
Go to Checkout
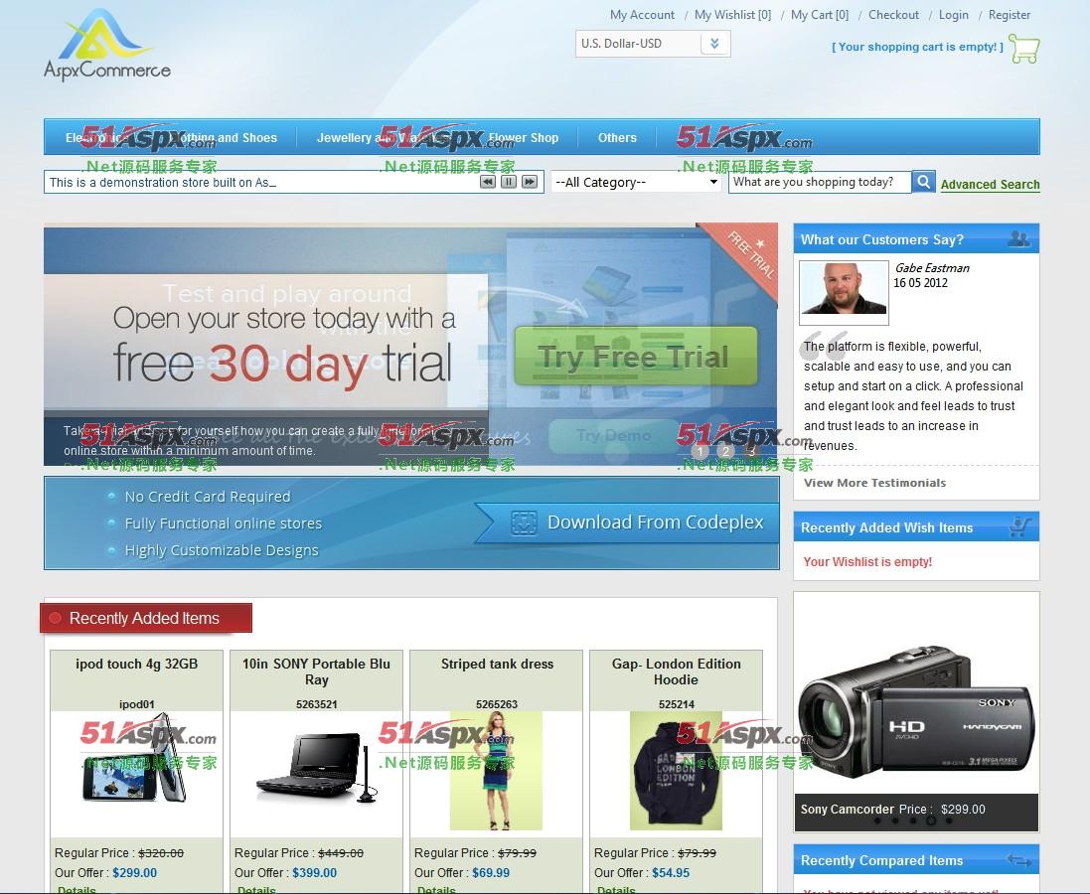tap(893, 15)
